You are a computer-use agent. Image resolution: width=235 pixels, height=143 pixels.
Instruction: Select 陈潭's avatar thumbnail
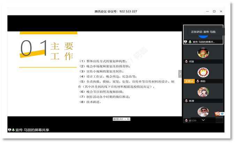[x=203, y=92]
